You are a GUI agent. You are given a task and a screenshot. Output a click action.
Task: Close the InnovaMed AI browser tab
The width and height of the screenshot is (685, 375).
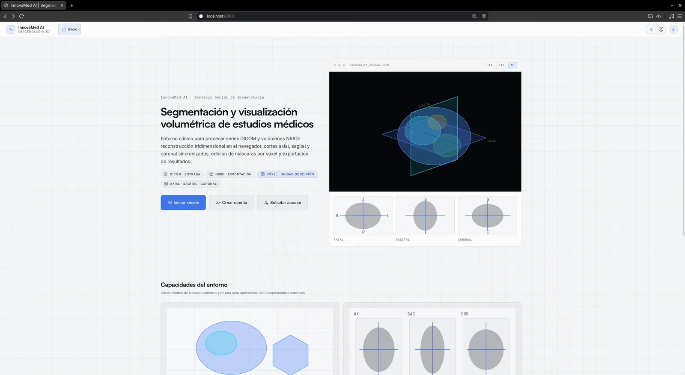point(62,6)
